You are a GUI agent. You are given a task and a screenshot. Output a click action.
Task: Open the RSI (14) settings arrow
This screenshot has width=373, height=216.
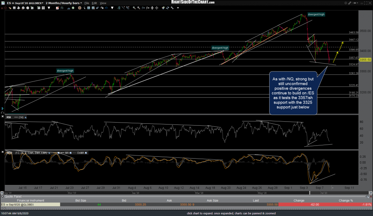[x=25, y=117]
